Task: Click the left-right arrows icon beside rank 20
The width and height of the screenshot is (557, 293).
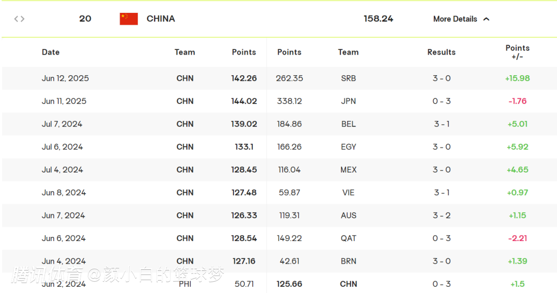Action: point(19,19)
